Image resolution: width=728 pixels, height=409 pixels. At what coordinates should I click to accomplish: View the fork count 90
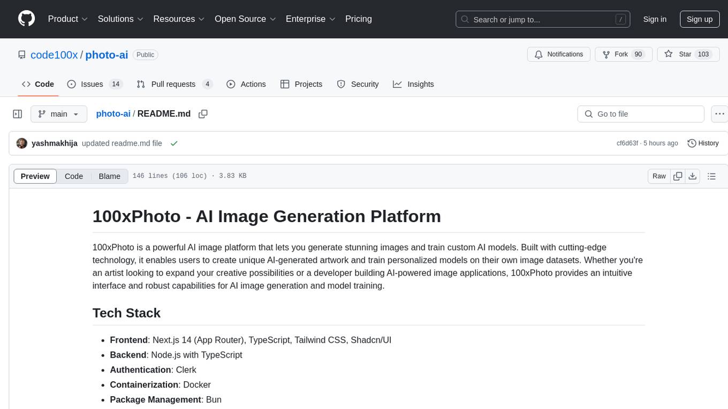tap(638, 55)
